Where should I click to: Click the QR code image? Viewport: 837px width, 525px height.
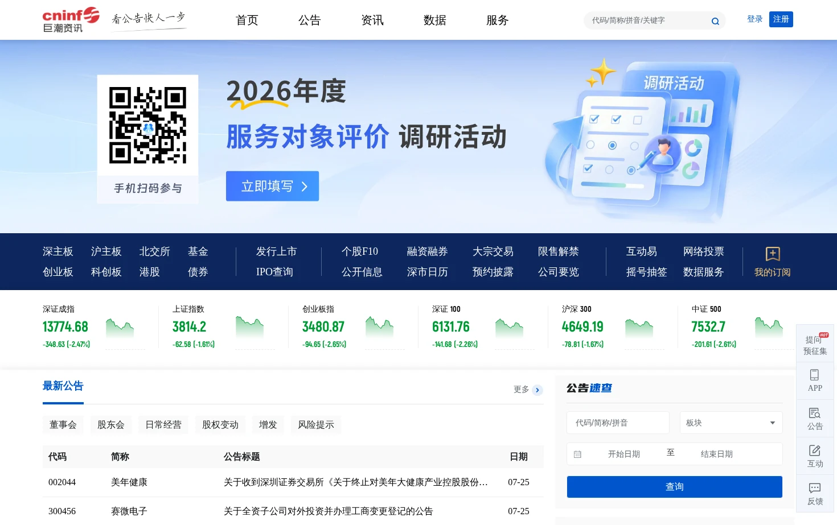click(x=148, y=125)
